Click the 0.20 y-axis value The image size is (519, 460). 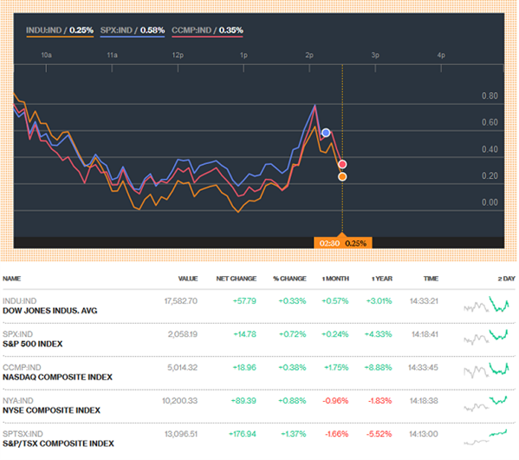click(490, 176)
